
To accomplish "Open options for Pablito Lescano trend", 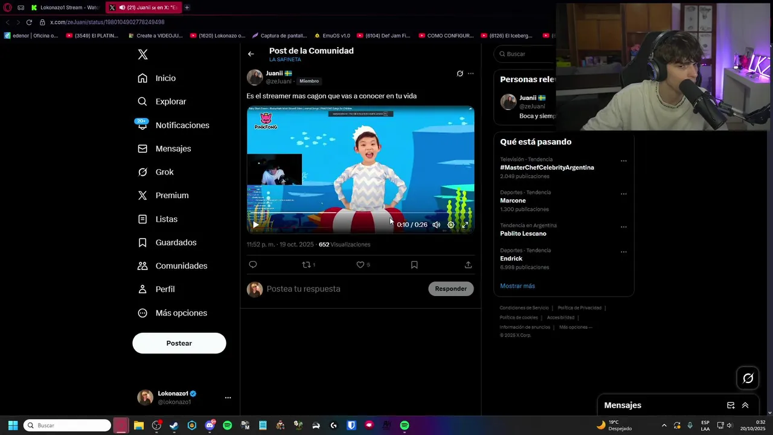I will [624, 227].
